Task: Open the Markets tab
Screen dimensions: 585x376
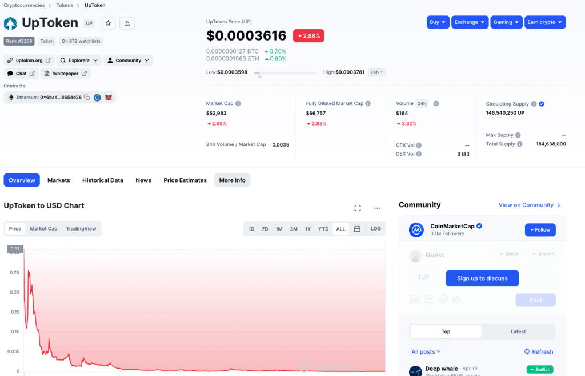Action: coord(59,180)
